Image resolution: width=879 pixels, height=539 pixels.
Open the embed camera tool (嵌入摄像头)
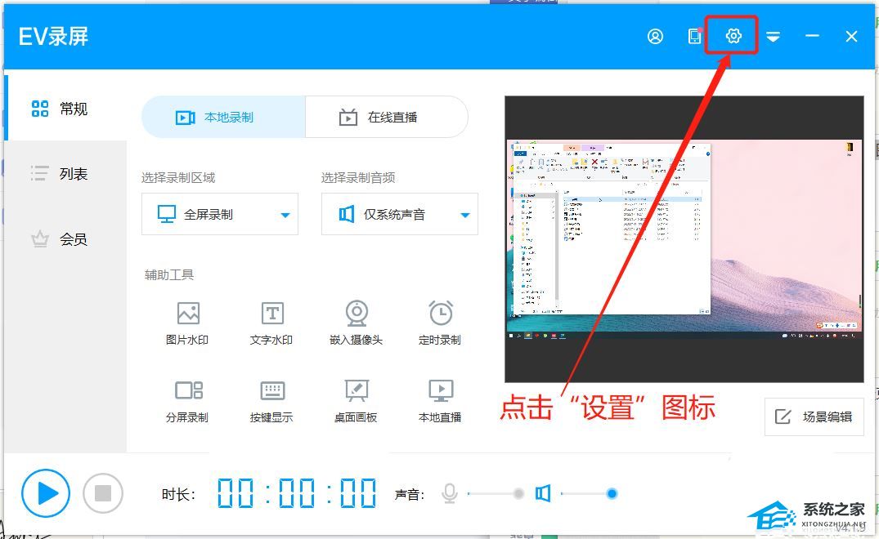pos(356,324)
